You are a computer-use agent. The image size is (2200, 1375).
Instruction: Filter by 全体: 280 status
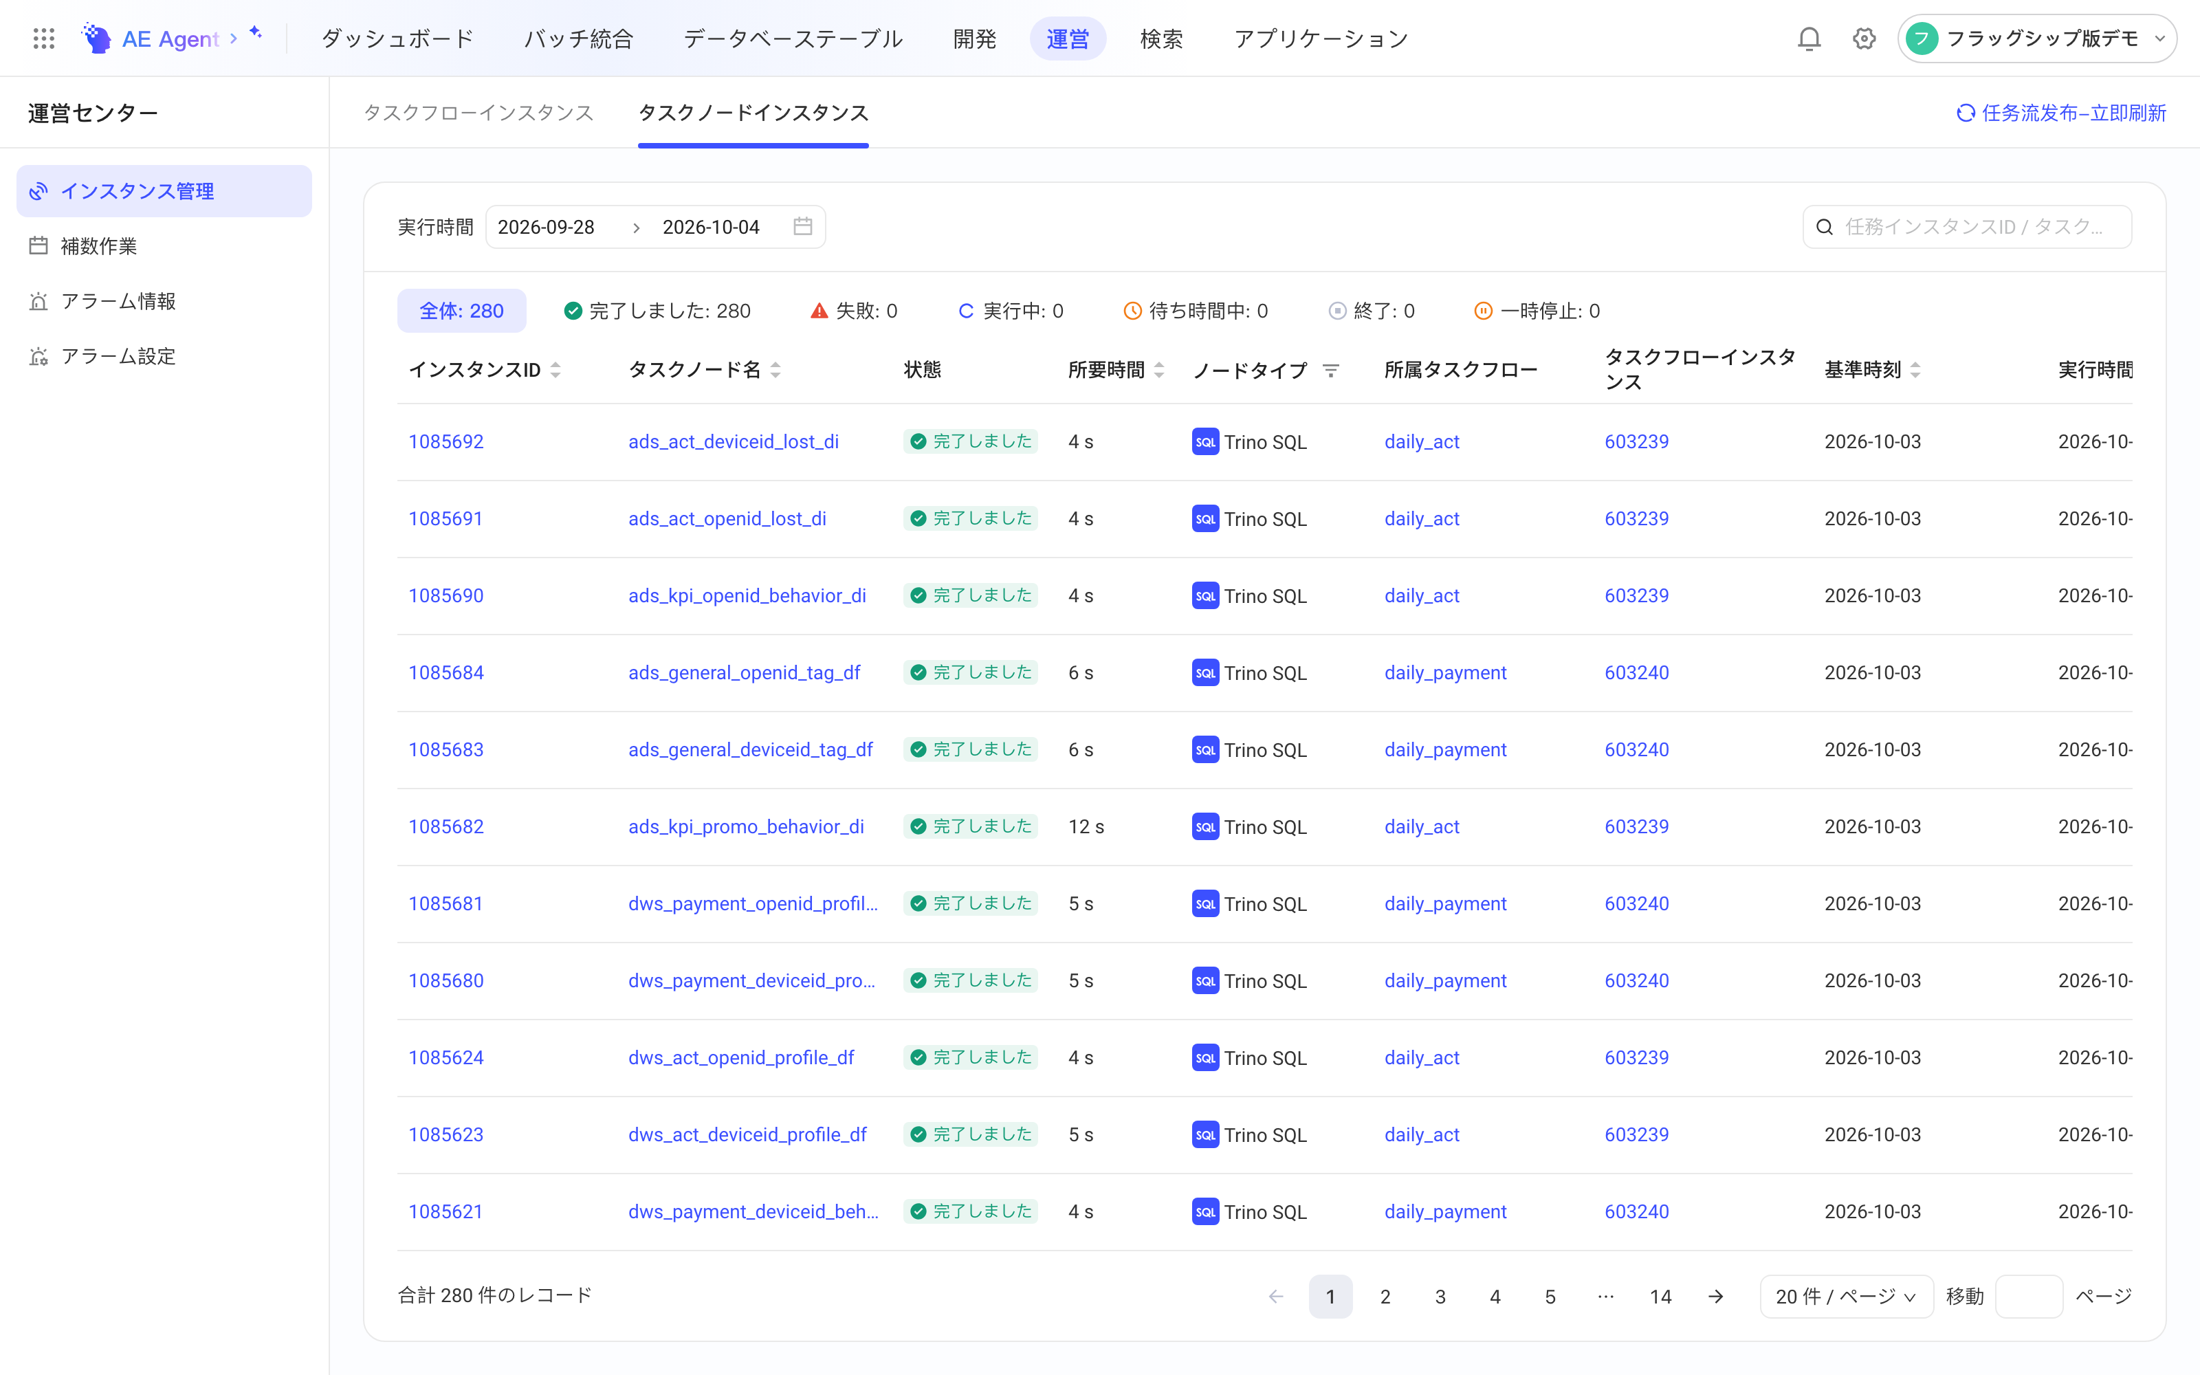click(462, 311)
